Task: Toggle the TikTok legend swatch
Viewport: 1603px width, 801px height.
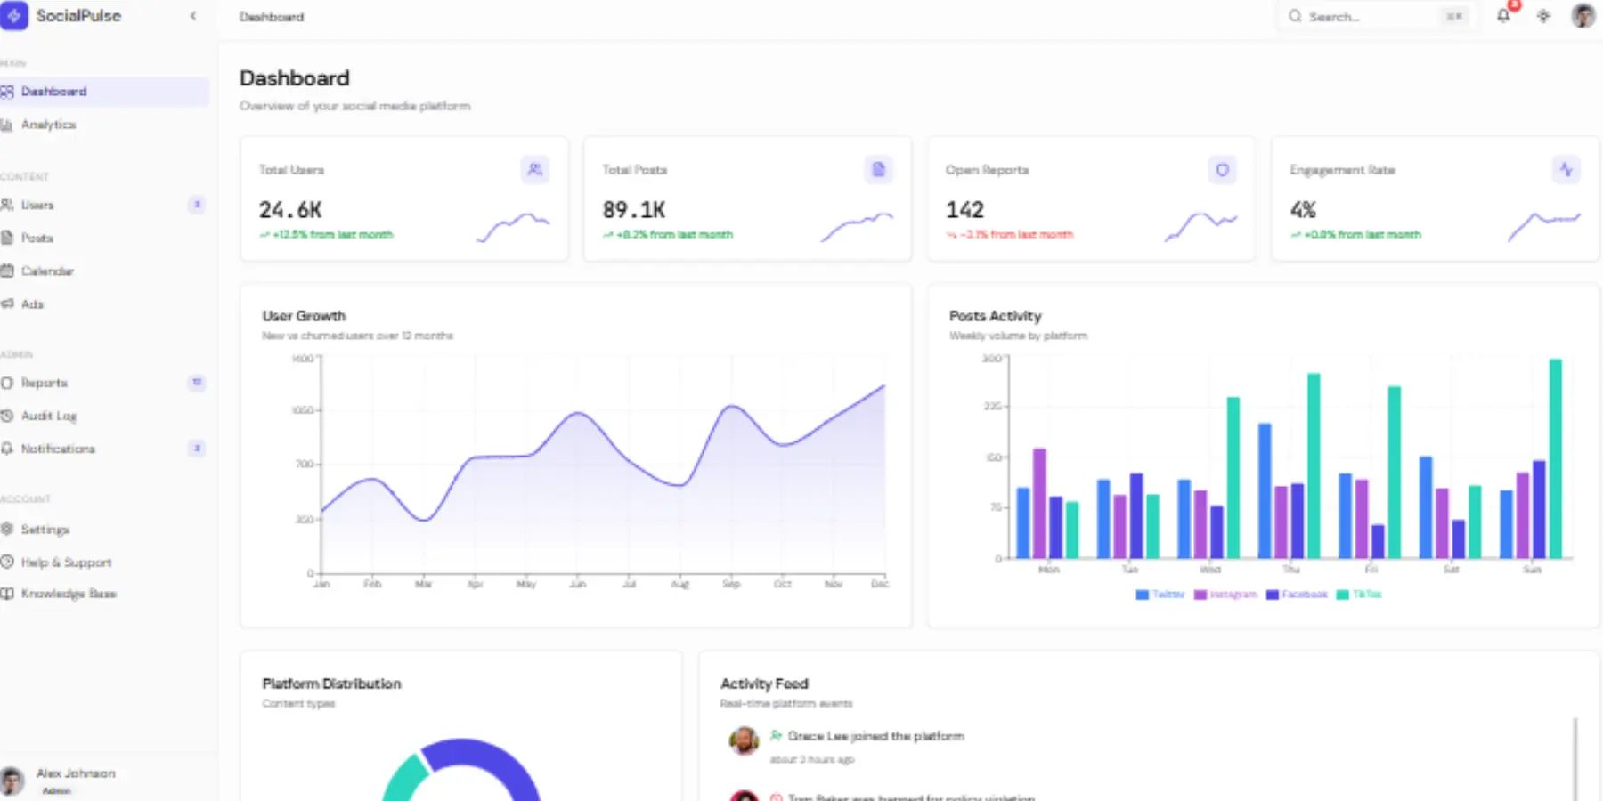Action: point(1343,595)
